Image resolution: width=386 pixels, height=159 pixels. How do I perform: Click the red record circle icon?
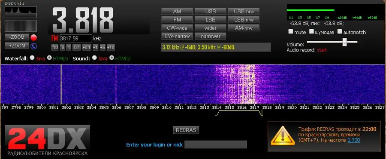[x=34, y=38]
